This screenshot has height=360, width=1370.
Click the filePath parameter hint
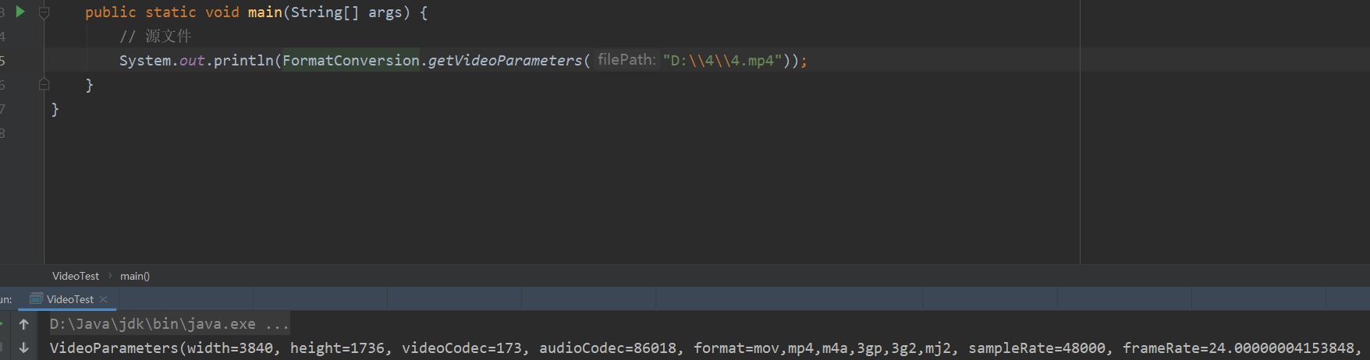click(x=626, y=59)
